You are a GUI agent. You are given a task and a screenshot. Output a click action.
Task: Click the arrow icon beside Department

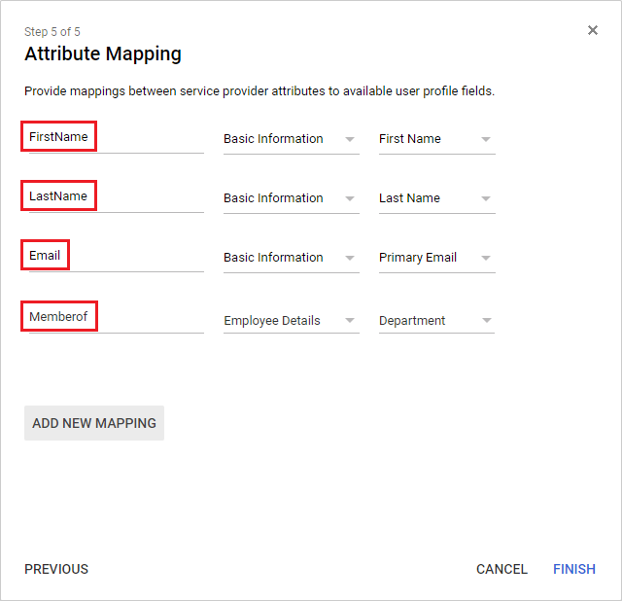point(487,321)
